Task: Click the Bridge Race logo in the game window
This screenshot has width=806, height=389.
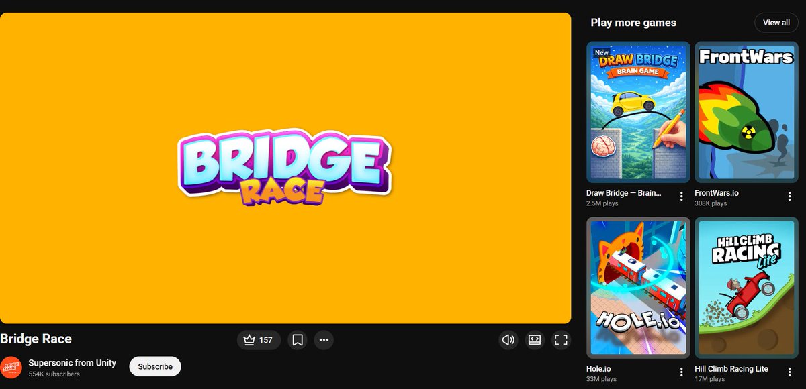Action: (x=285, y=167)
